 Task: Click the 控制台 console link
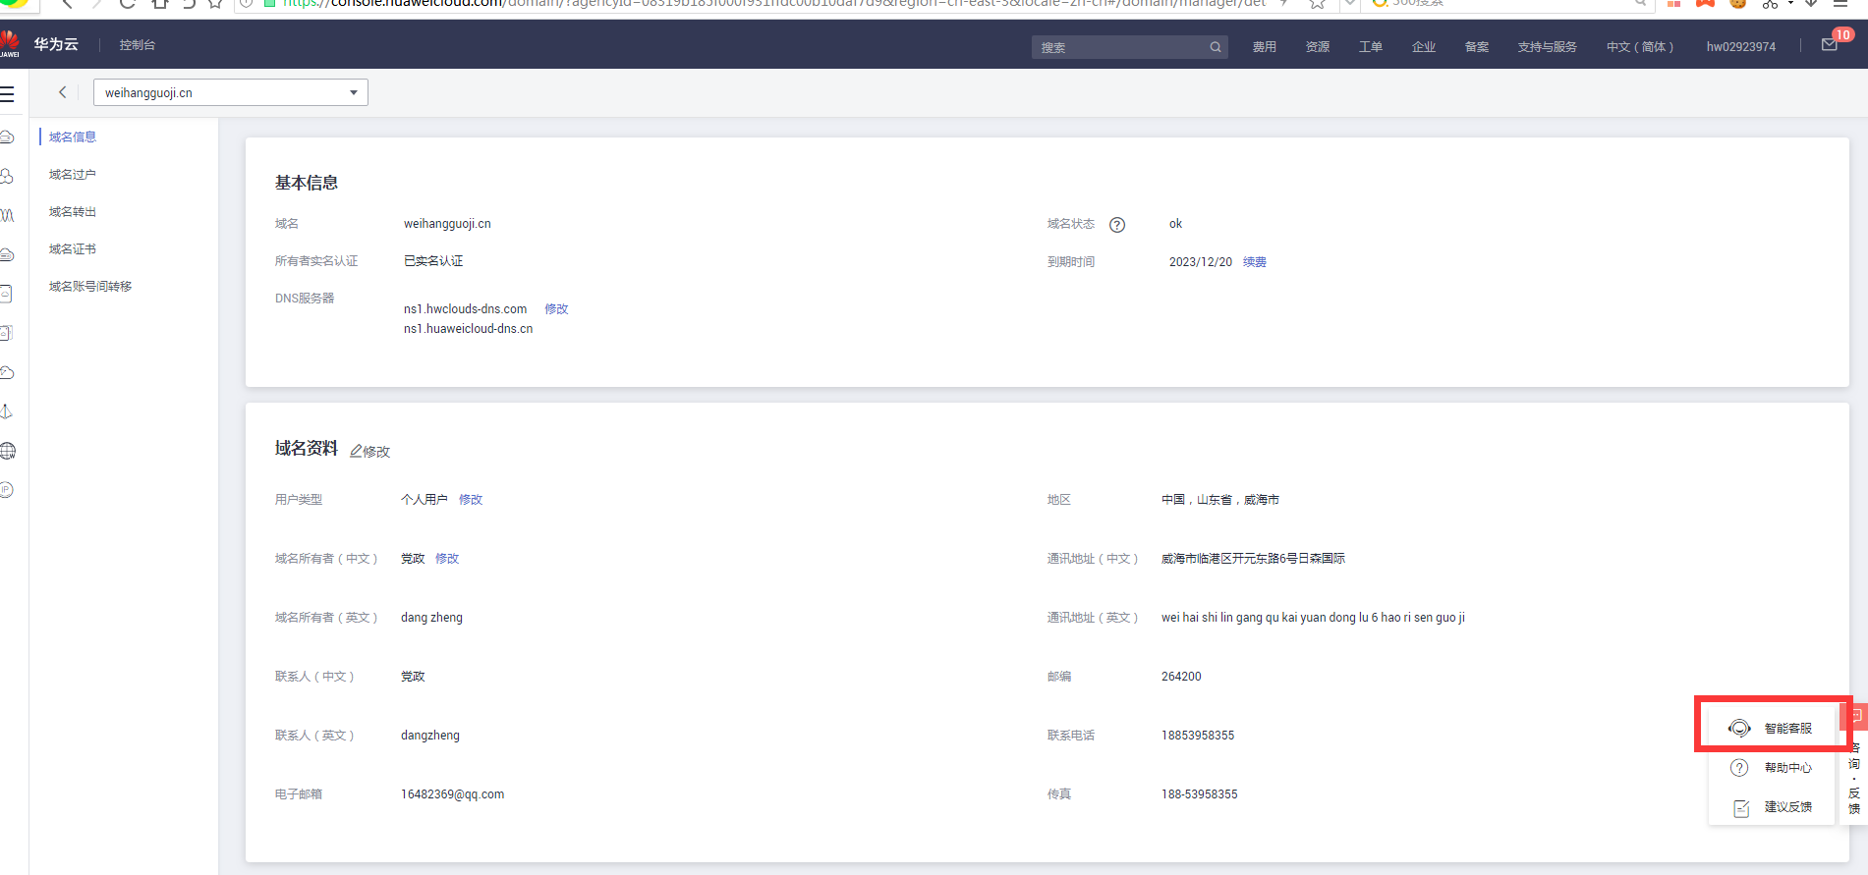pyautogui.click(x=138, y=45)
